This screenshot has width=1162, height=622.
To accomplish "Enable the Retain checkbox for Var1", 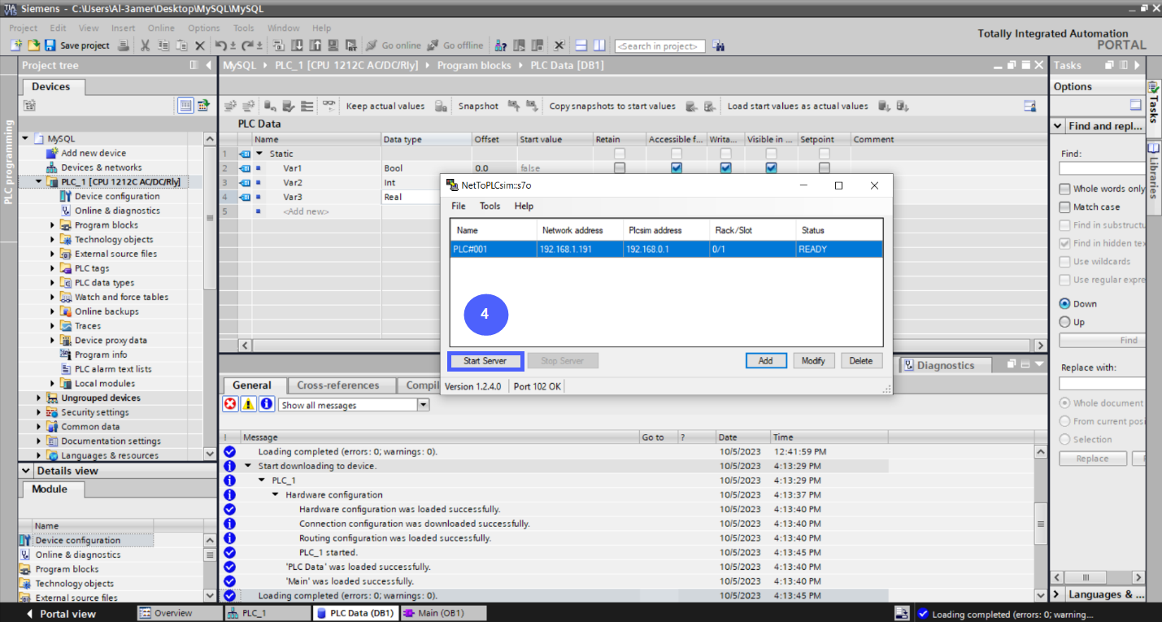I will (x=620, y=167).
